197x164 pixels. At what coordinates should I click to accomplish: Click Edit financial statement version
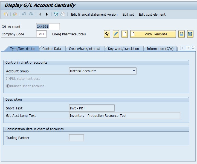[94, 15]
